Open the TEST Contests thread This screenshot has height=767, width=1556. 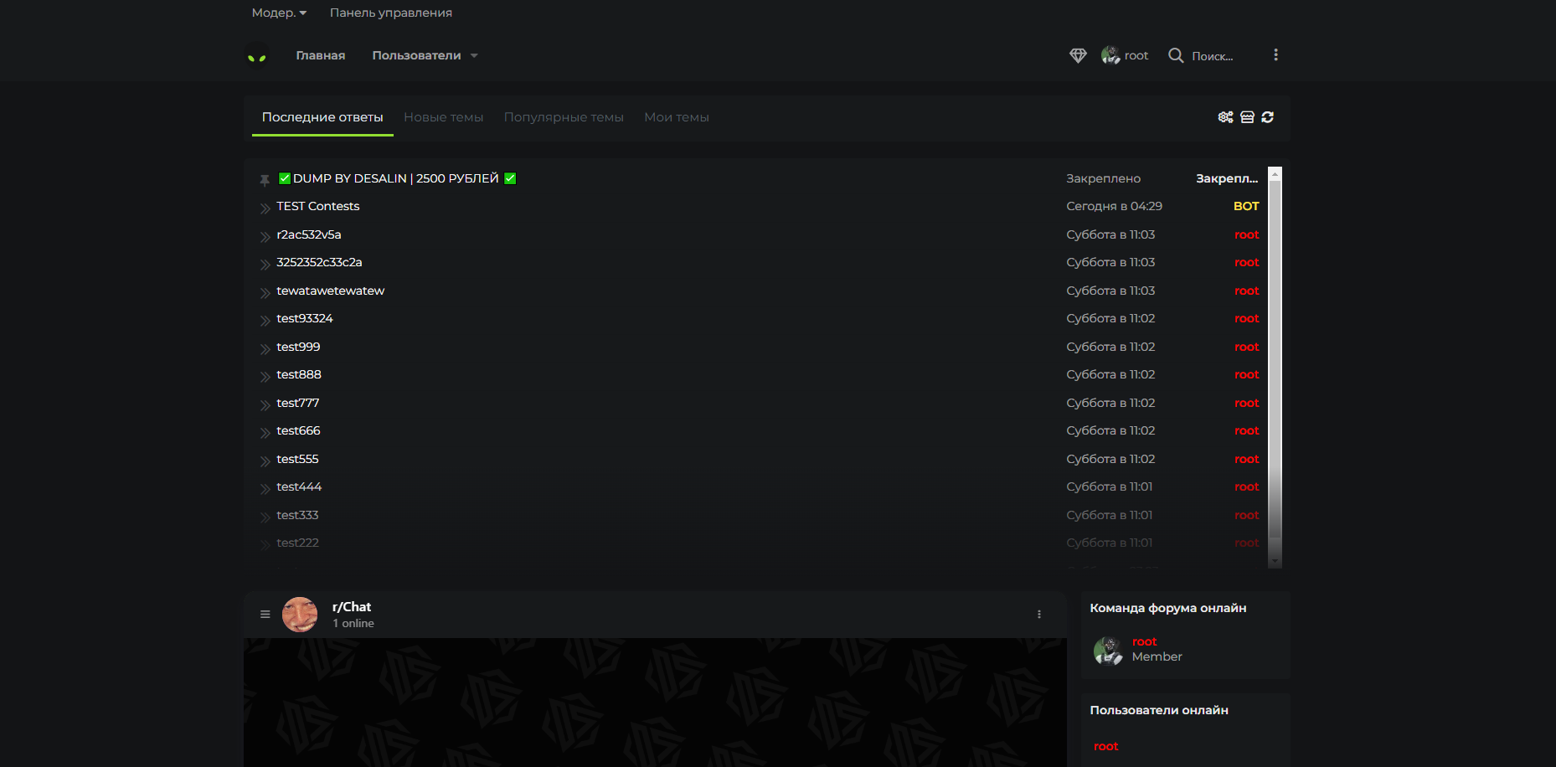click(317, 206)
